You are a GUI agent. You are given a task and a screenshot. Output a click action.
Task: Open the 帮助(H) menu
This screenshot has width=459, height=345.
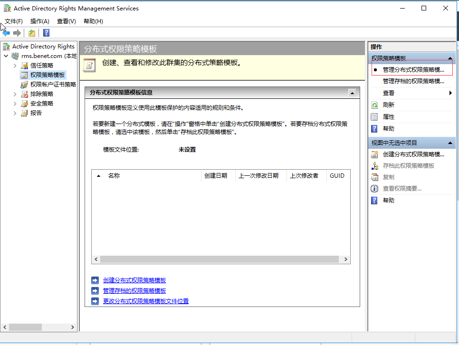click(94, 21)
